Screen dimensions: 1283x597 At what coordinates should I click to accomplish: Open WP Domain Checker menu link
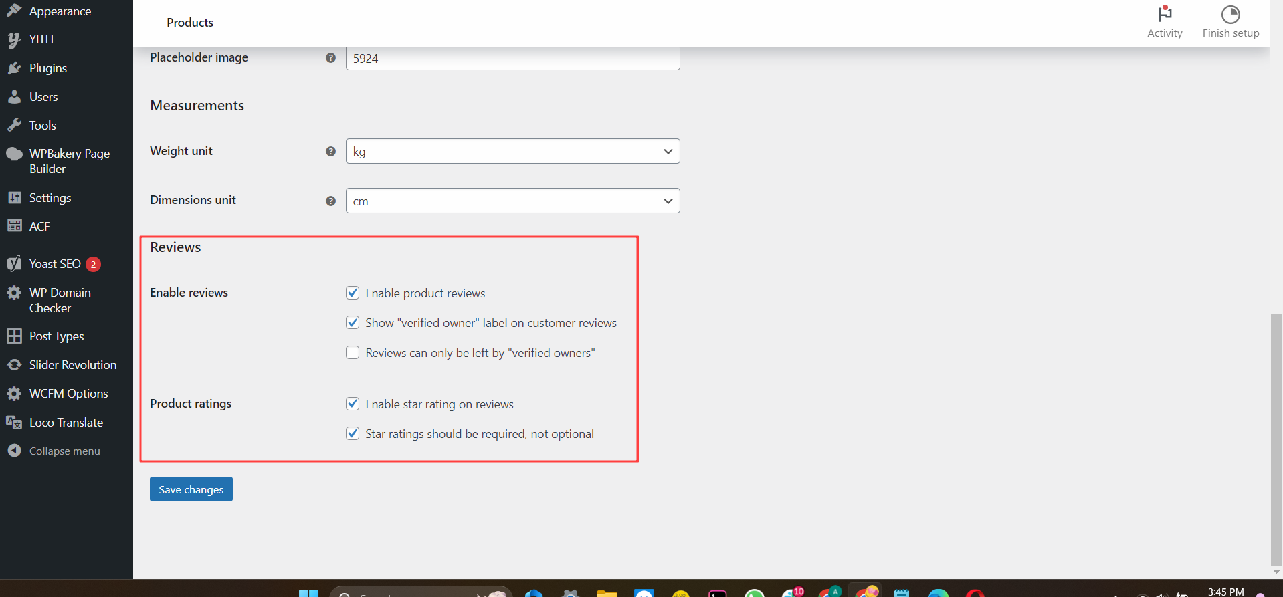pyautogui.click(x=60, y=300)
